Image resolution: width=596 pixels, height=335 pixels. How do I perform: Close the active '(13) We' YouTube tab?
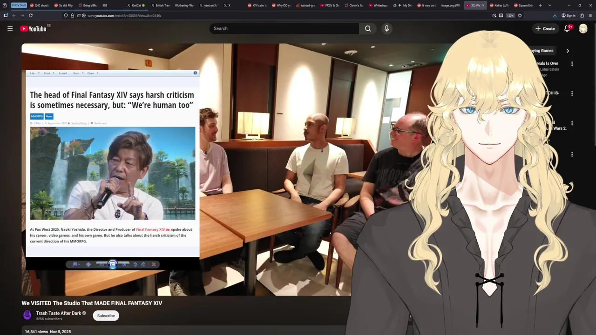click(483, 5)
